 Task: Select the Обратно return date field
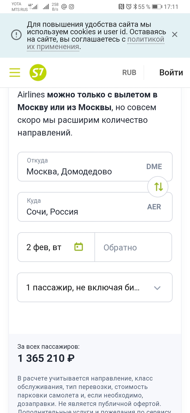[133, 247]
